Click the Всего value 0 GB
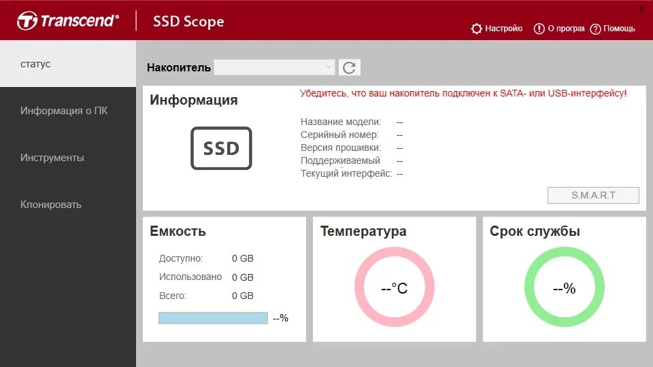Image resolution: width=653 pixels, height=367 pixels. pos(243,296)
